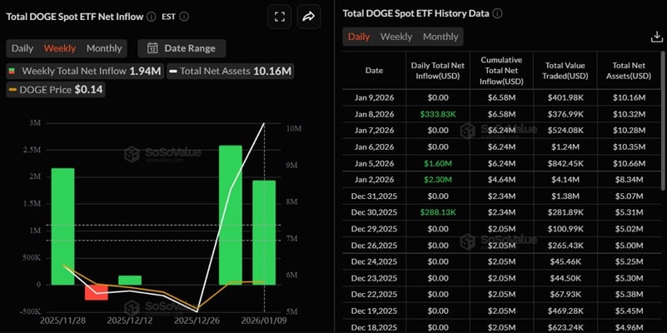This screenshot has height=333, width=667.
Task: Click the orange DOGE Price legend marker
Action: (12, 90)
